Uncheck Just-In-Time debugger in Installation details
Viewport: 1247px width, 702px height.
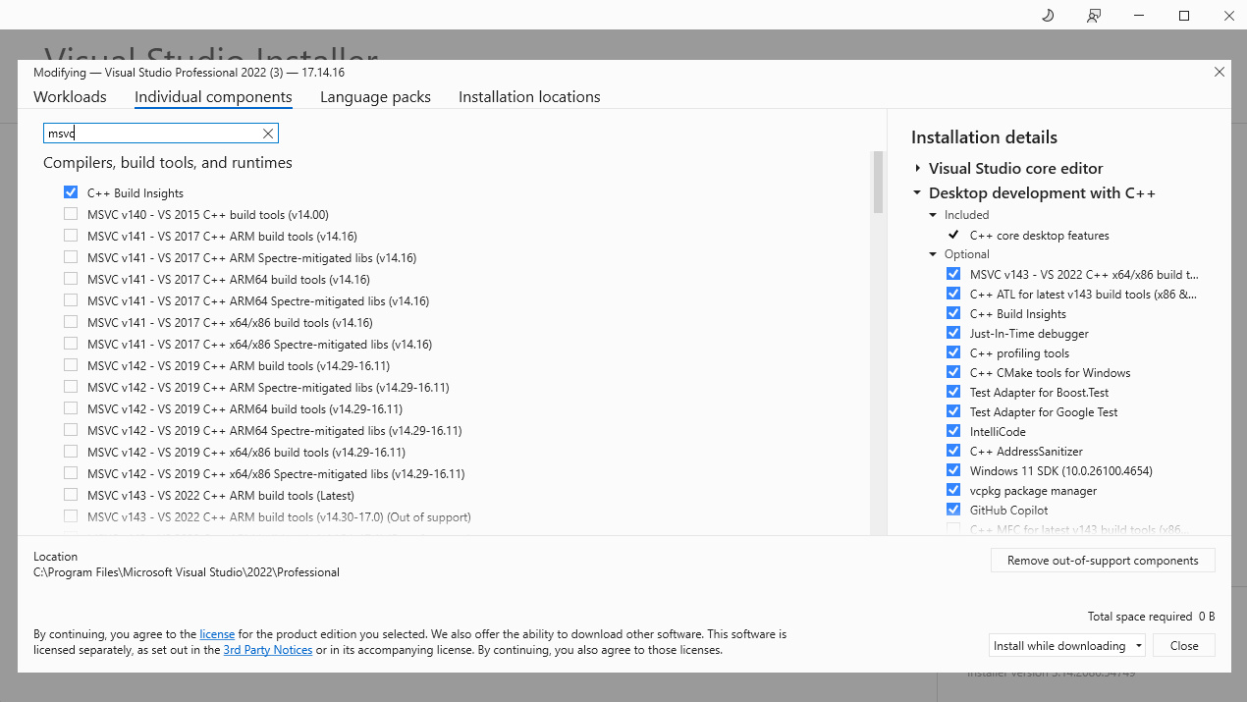(x=953, y=333)
